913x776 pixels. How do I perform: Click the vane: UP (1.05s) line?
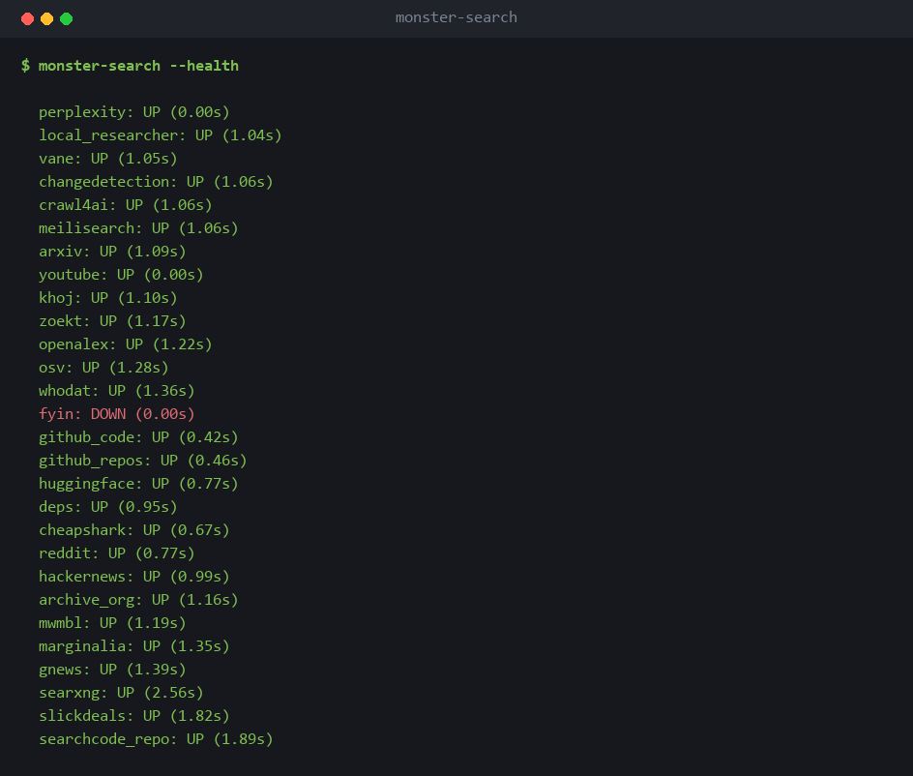coord(107,159)
